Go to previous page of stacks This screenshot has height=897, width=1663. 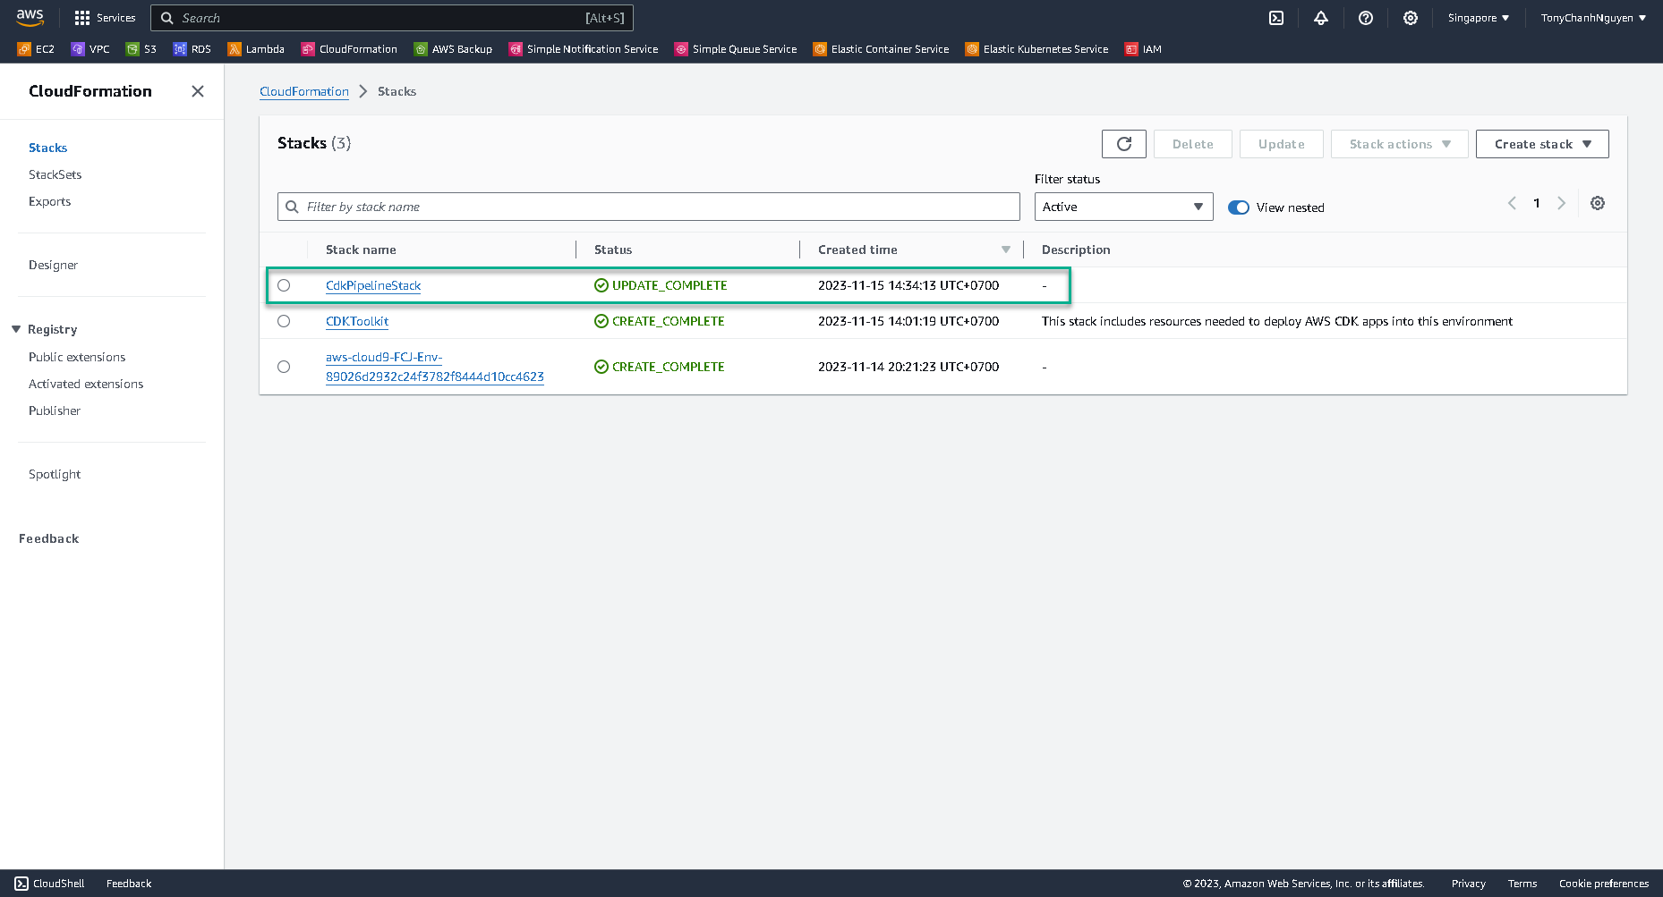[1512, 203]
